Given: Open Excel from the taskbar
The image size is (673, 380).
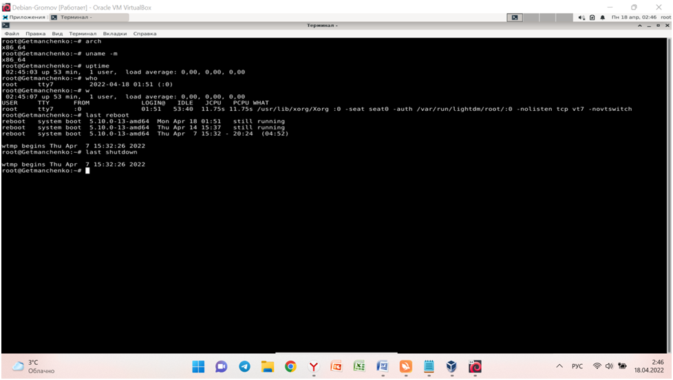Looking at the screenshot, I should pos(359,366).
